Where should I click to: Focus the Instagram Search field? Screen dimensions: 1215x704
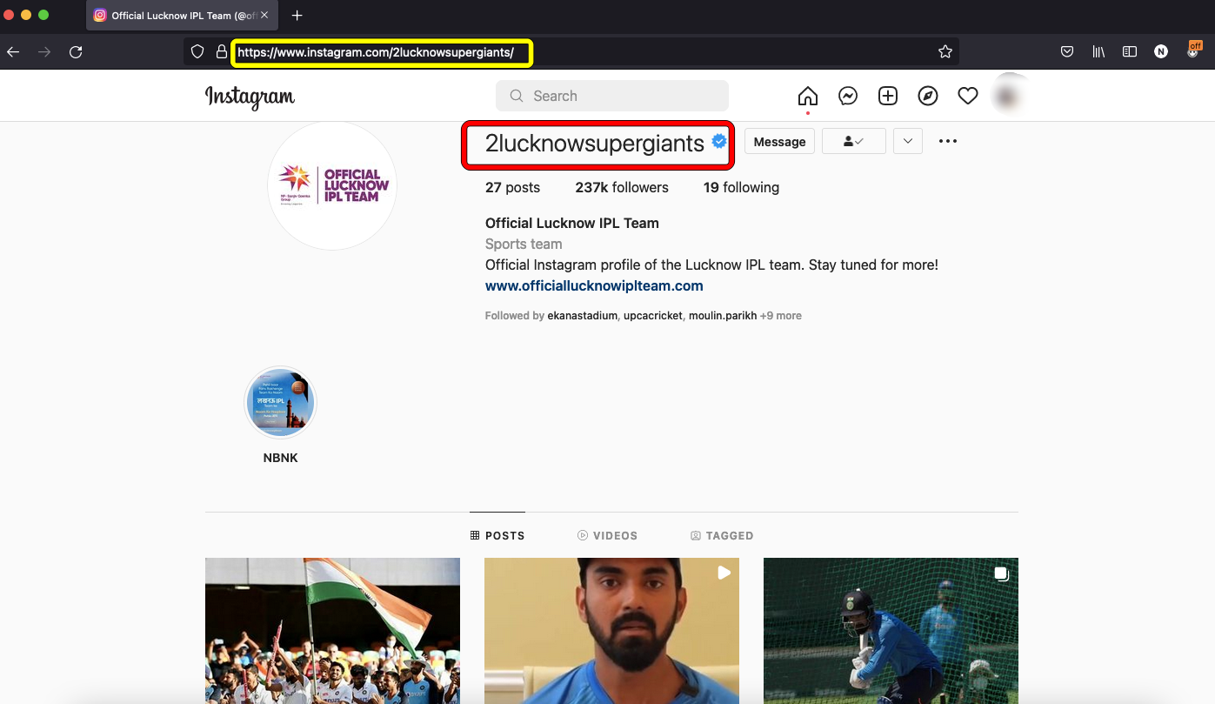click(612, 96)
